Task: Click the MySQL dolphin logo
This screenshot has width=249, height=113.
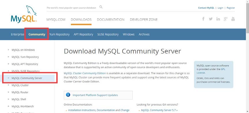Action: click(x=24, y=14)
